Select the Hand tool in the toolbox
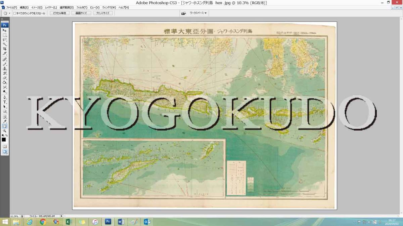 (5, 126)
